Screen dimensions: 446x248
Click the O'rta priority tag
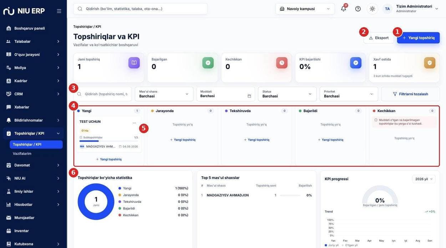tap(85, 131)
